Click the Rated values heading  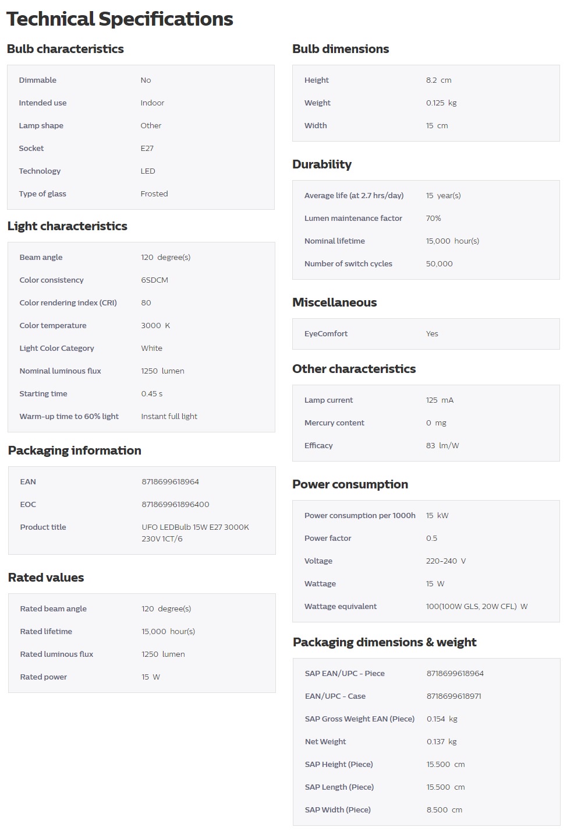46,578
